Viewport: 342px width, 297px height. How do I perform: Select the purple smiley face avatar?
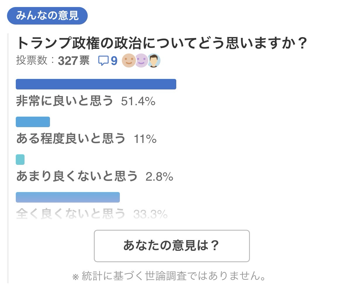(x=141, y=61)
